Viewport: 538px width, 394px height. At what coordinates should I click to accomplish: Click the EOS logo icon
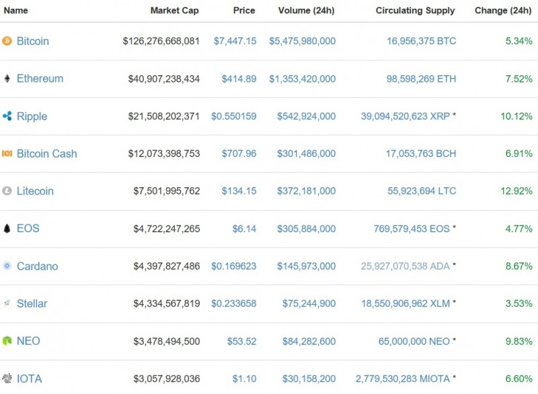click(7, 229)
